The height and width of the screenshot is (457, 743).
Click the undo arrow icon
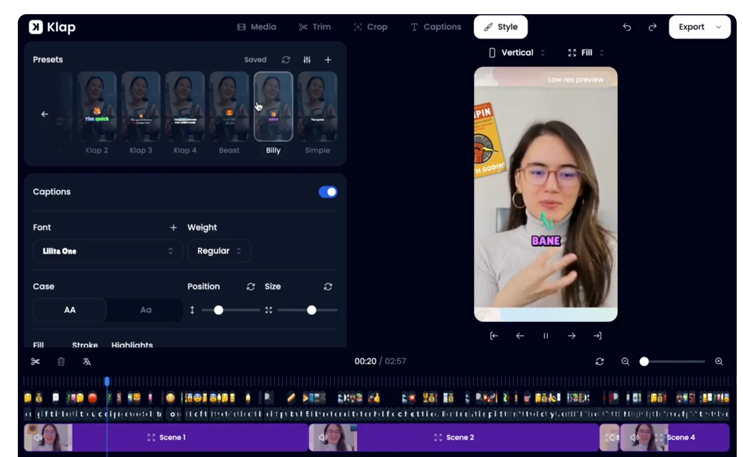[x=627, y=27]
